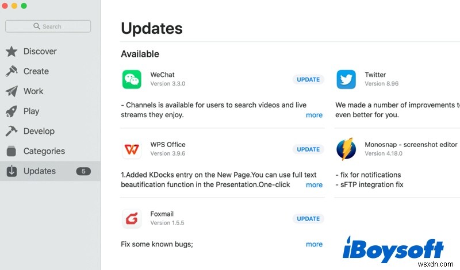460x270 pixels.
Task: Click the Work paper plane icon
Action: pos(11,91)
